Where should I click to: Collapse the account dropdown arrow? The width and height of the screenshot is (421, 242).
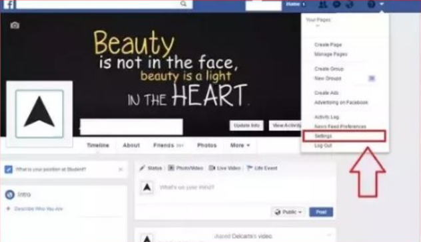tap(382, 4)
